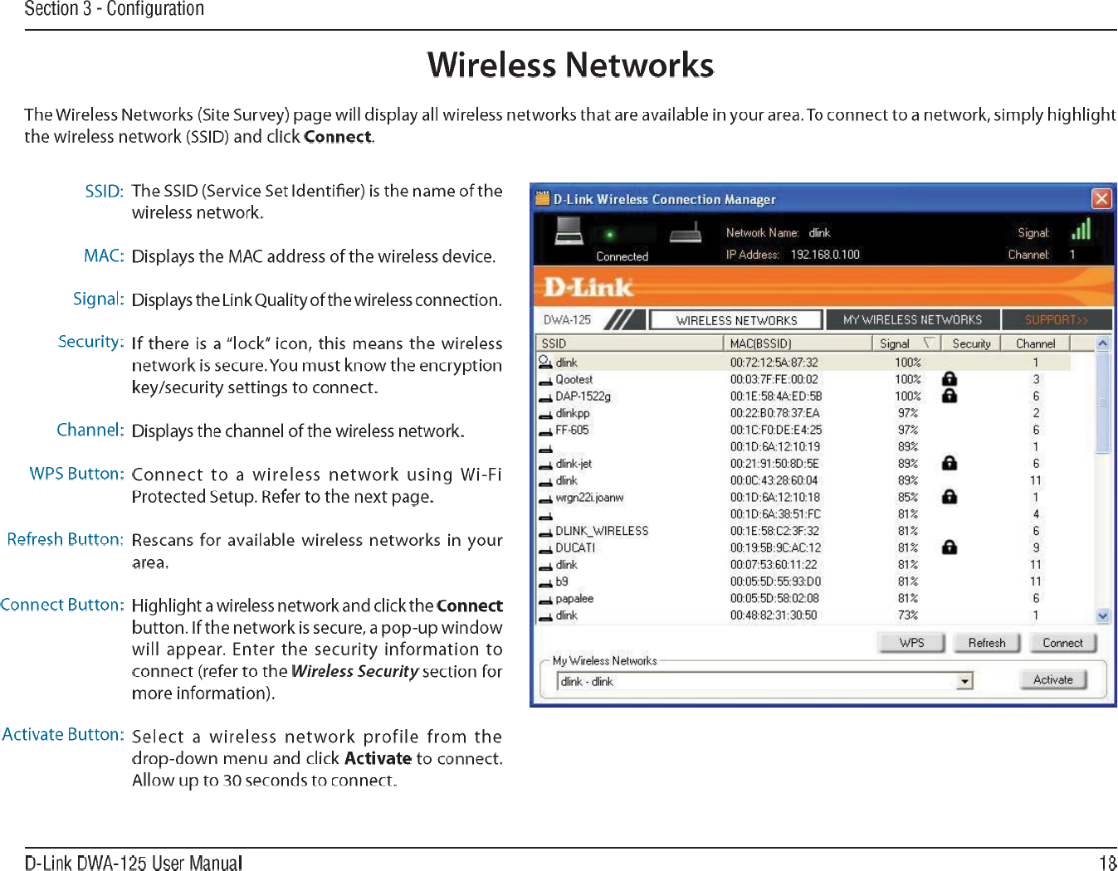1118x871 pixels.
Task: Open the WIRELESS NETWORKS tab
Action: [x=736, y=320]
